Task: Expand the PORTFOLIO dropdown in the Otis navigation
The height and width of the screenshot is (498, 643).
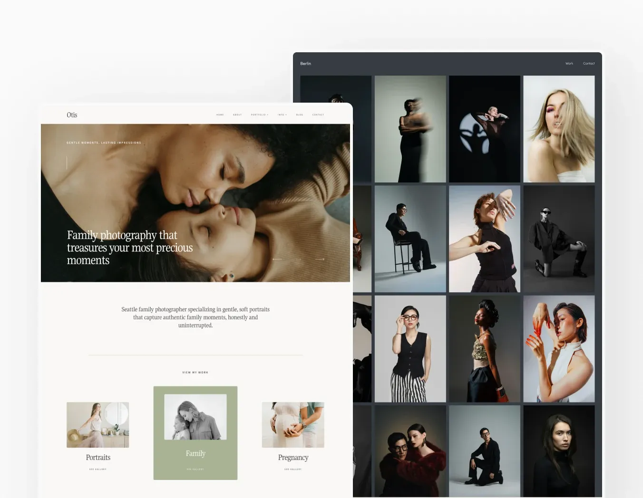Action: pyautogui.click(x=259, y=115)
